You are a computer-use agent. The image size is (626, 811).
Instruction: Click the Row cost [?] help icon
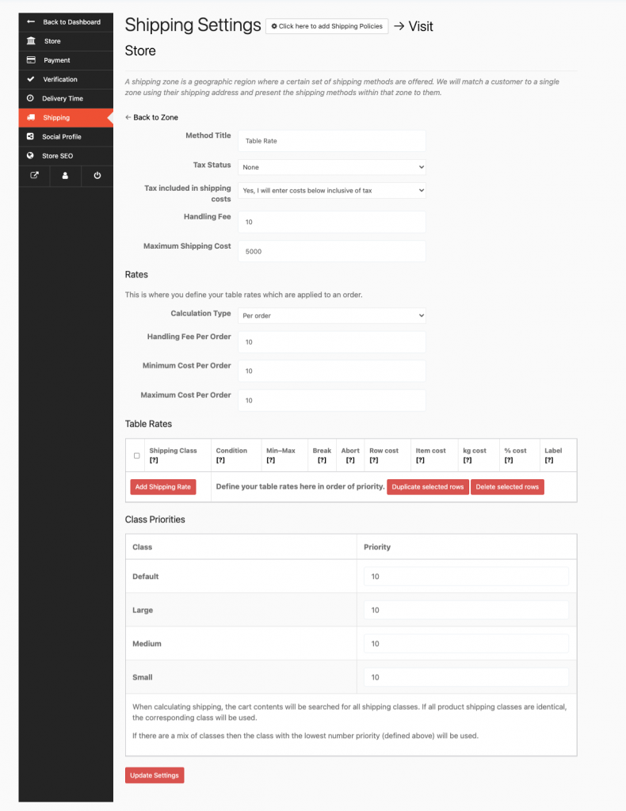374,460
